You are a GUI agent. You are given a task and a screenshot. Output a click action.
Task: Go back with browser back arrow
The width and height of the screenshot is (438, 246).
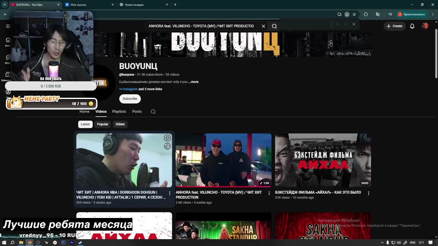[x=5, y=14]
